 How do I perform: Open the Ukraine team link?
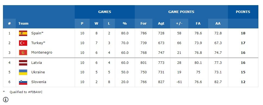pyautogui.click(x=38, y=72)
